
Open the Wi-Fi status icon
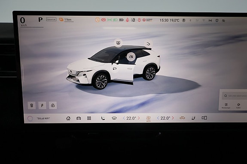pyautogui.click(x=204, y=21)
